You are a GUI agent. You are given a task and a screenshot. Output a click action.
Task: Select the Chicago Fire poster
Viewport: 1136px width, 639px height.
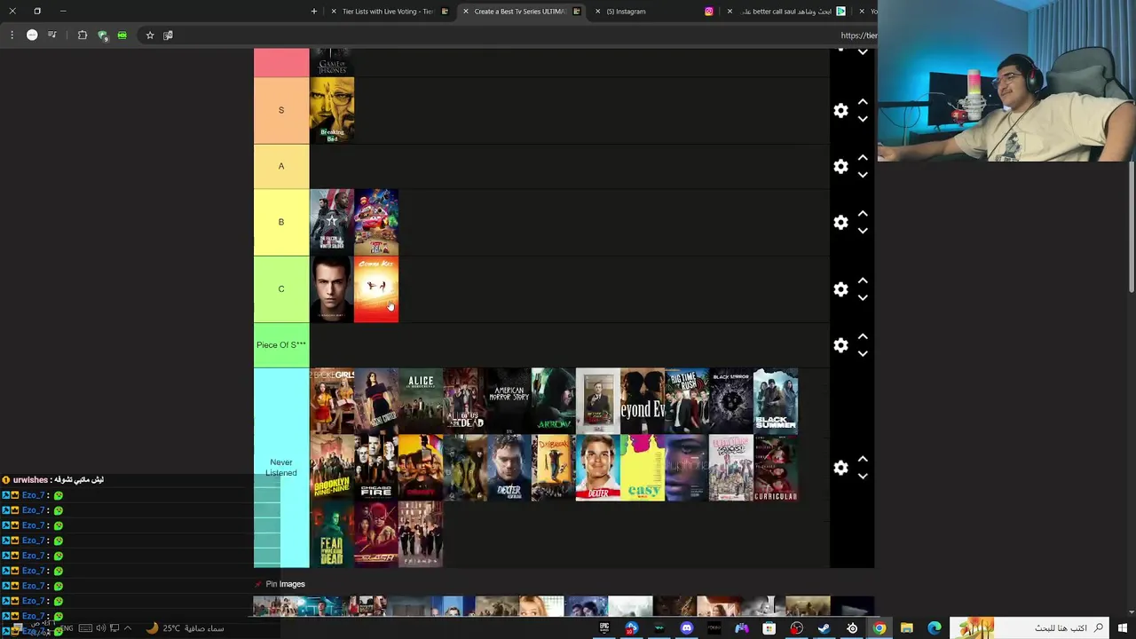pos(376,468)
